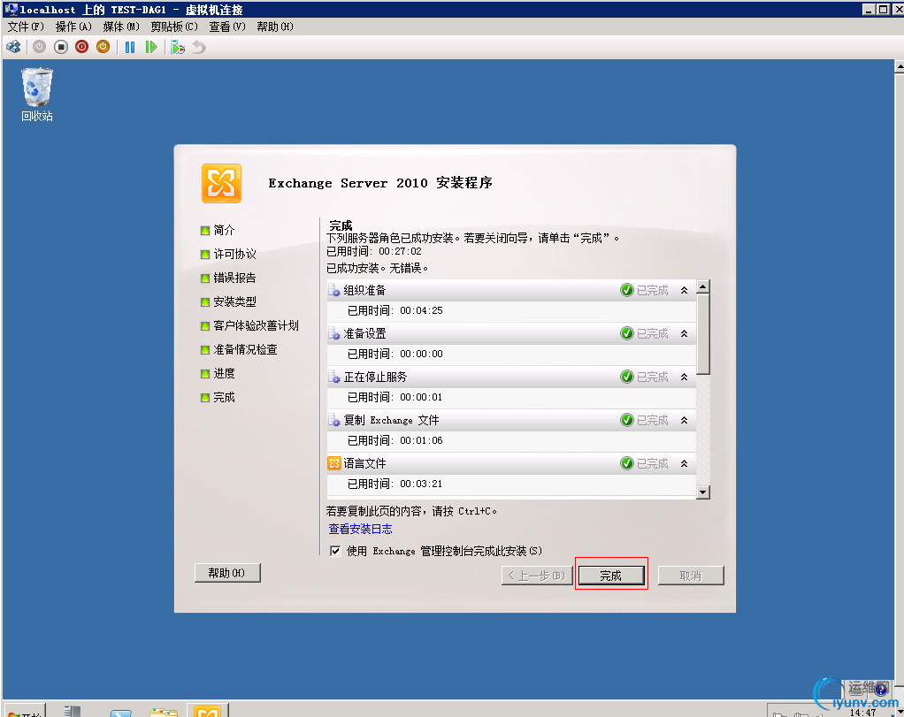Click the green check on the 组织准备 row
This screenshot has width=904, height=717.
point(626,290)
